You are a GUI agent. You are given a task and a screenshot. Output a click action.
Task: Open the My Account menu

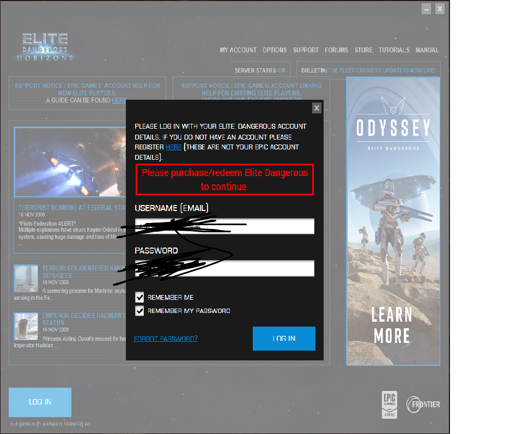[x=238, y=50]
